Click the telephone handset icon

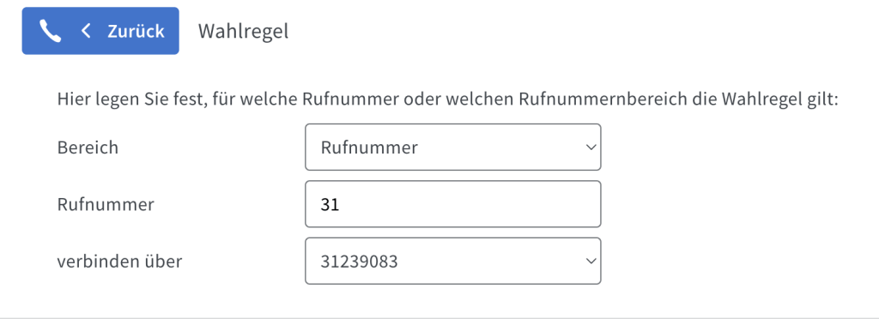pyautogui.click(x=50, y=31)
